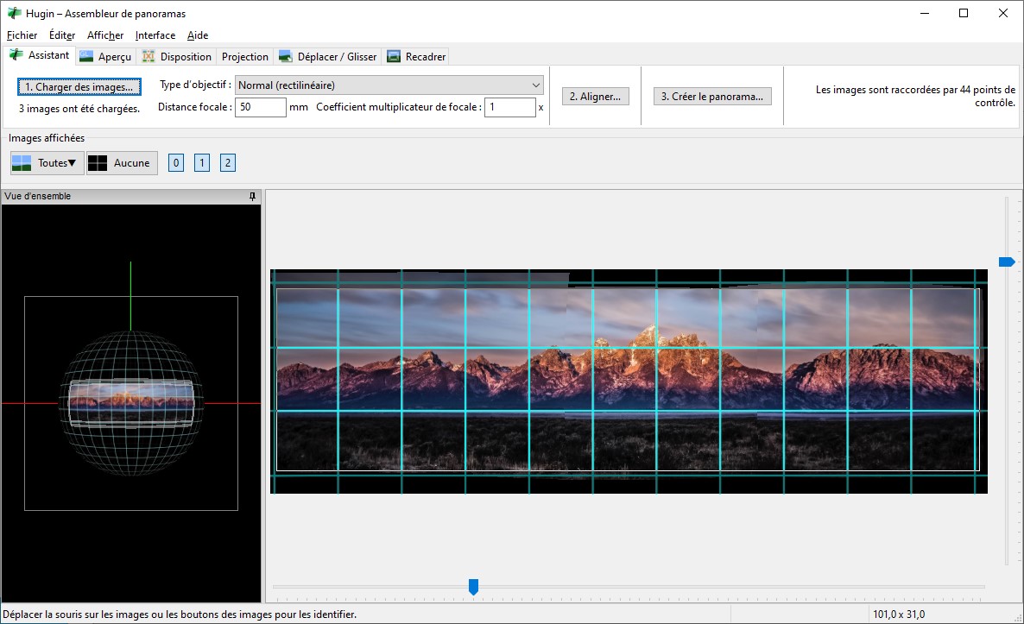Click the Aperçu tab icon
This screenshot has height=624, width=1024.
point(86,57)
